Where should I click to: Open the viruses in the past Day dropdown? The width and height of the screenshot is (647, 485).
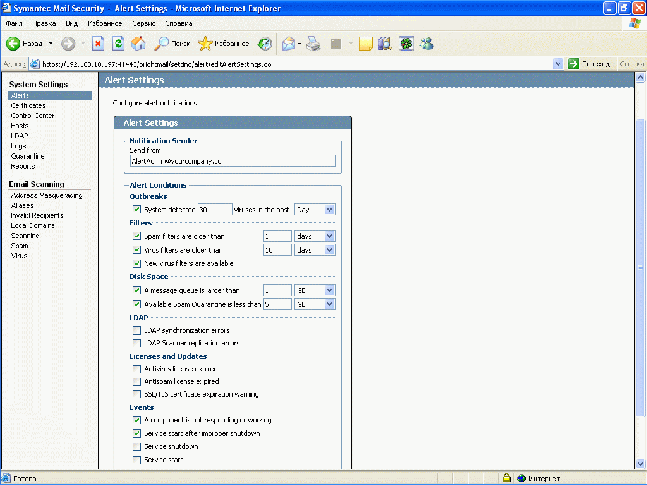click(315, 210)
